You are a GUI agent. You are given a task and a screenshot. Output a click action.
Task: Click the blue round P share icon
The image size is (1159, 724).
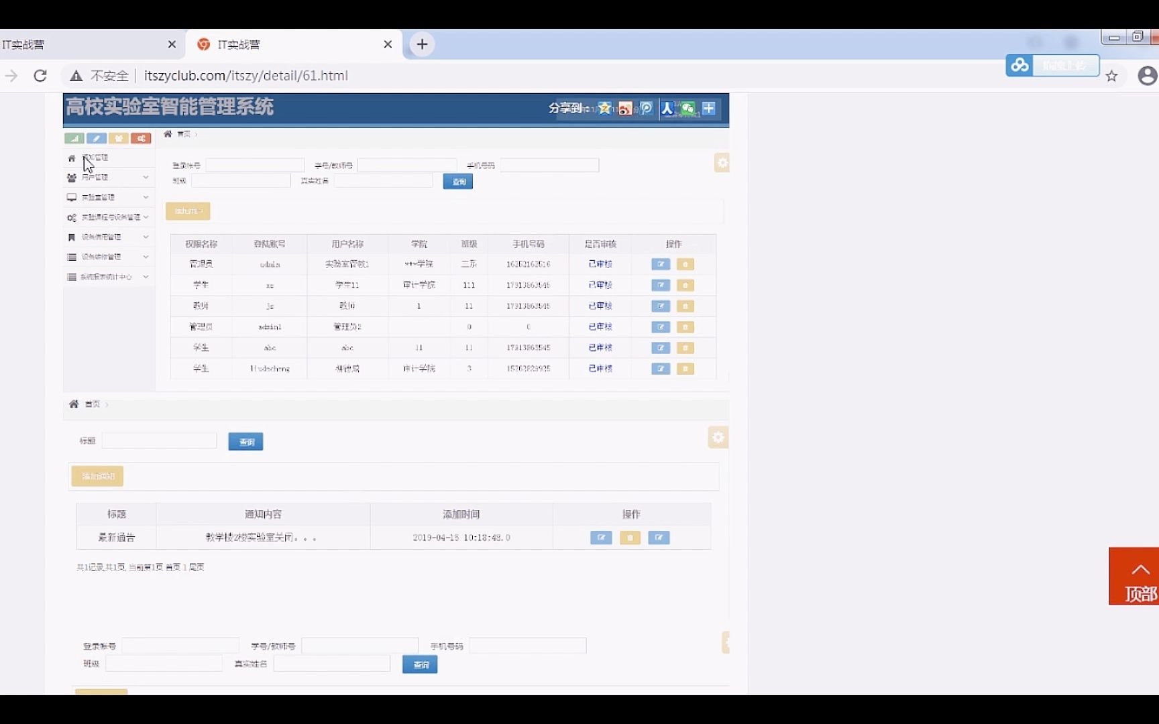[646, 108]
